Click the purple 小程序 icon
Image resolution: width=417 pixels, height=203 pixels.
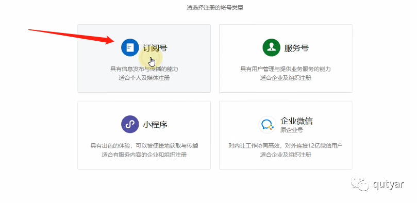pyautogui.click(x=130, y=124)
